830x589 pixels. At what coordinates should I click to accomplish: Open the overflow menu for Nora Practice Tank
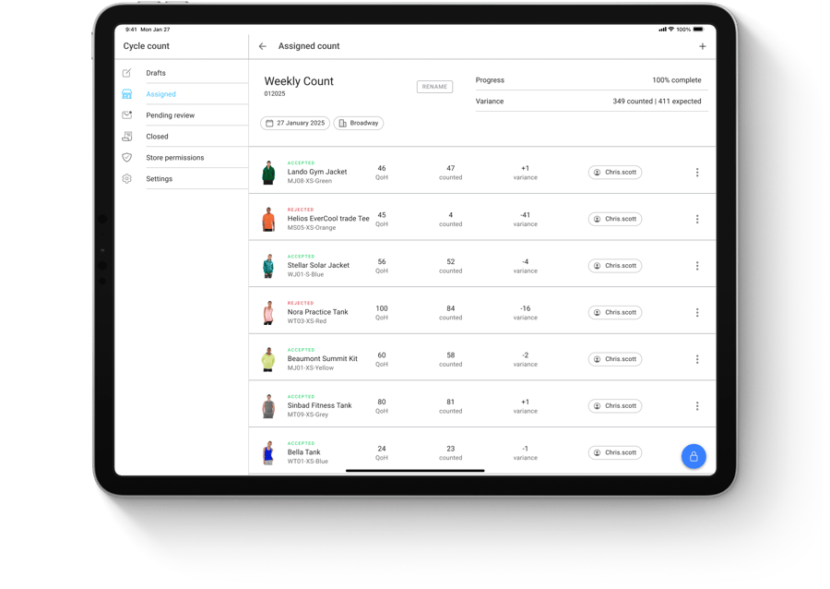[x=697, y=312]
